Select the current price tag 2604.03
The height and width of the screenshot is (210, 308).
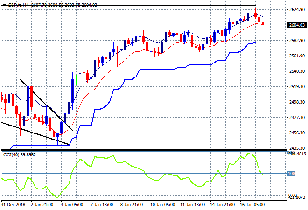click(x=297, y=25)
